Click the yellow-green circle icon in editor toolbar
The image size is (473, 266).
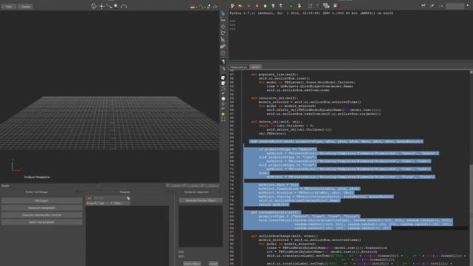(265, 6)
